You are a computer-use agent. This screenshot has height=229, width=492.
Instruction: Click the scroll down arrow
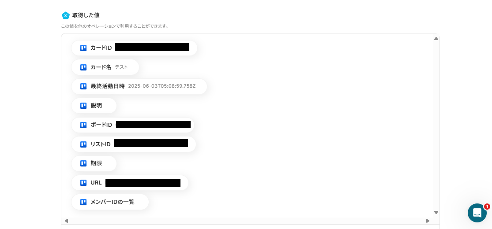(436, 212)
